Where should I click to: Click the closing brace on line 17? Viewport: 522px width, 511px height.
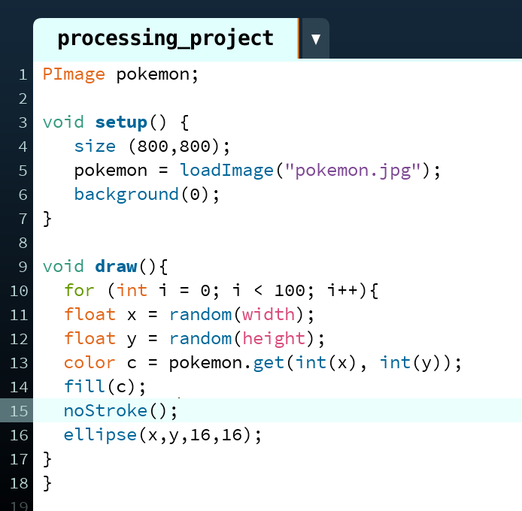pyautogui.click(x=47, y=459)
